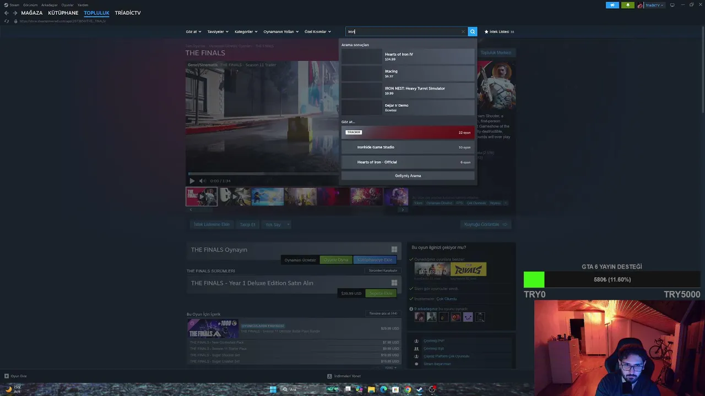Open the TriadicTV account dropdown
Screen dimensions: 705x396
coord(654,5)
